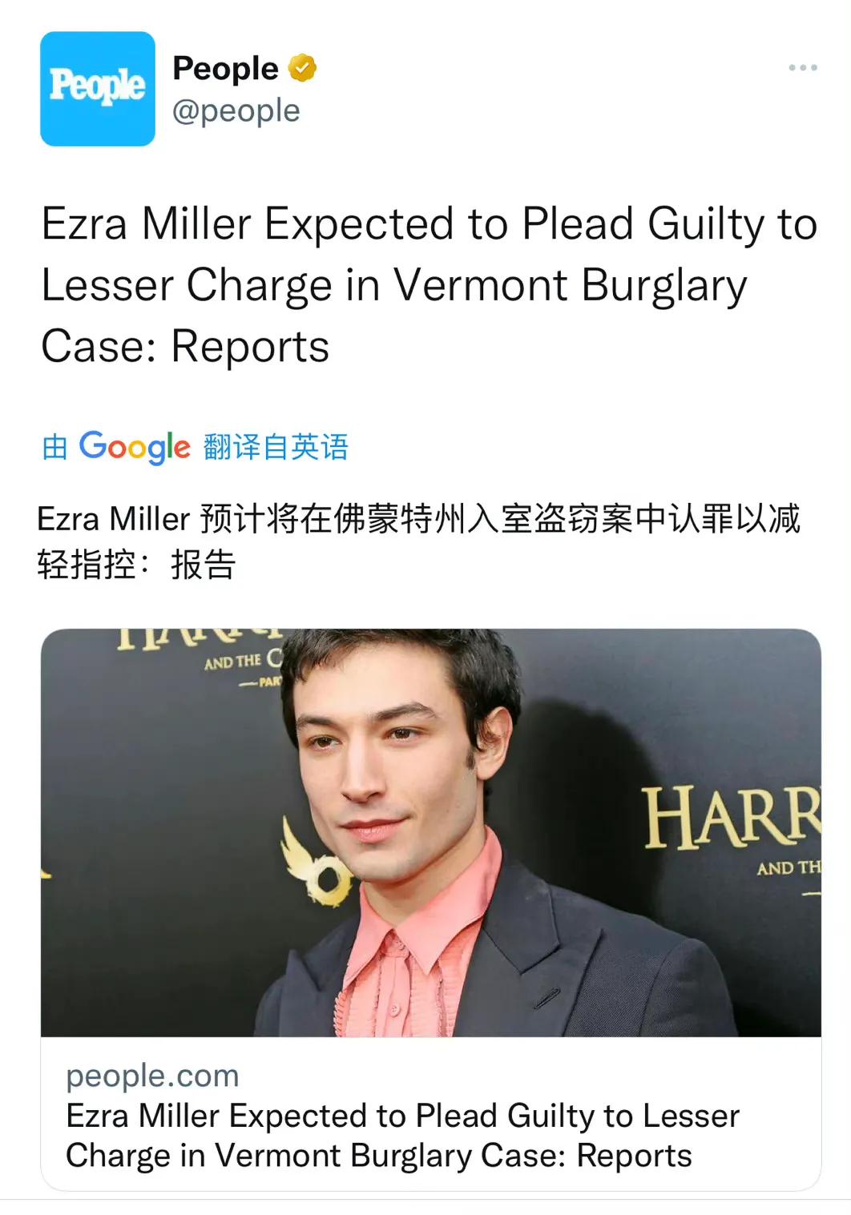Click the word Reports in the card title
The height and width of the screenshot is (1215, 851).
[634, 1156]
